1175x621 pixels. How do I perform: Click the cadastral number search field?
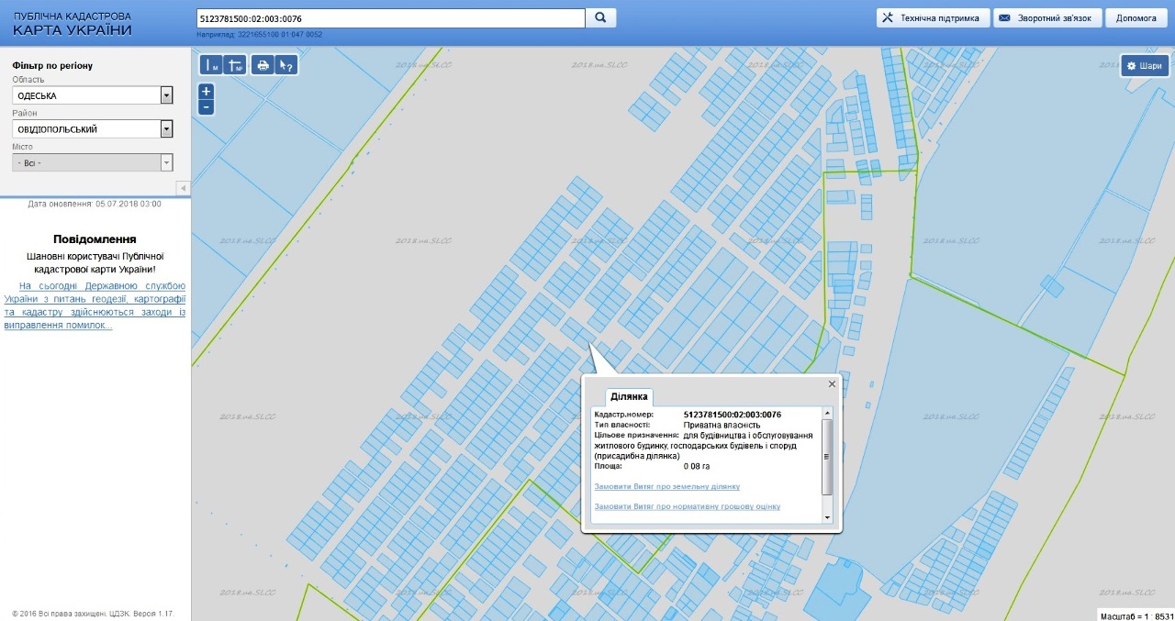[x=390, y=18]
